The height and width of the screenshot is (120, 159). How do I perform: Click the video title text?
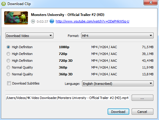click(x=67, y=15)
